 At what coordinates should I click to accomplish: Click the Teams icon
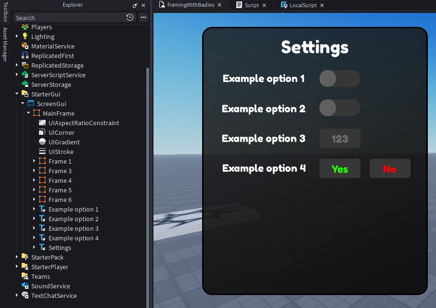pyautogui.click(x=25, y=276)
